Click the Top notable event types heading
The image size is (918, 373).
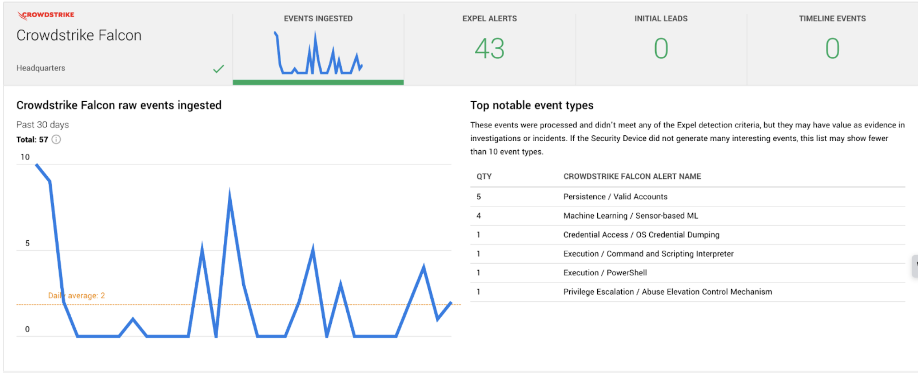coord(532,105)
